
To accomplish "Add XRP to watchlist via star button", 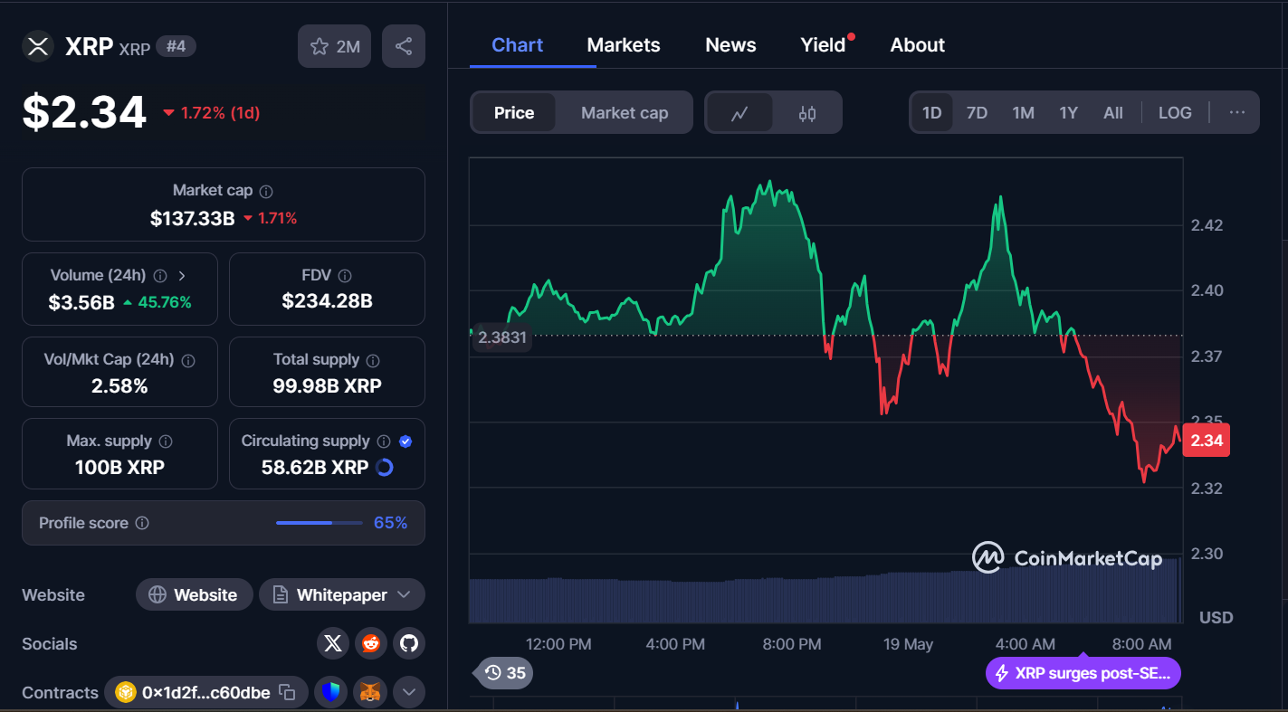I will pyautogui.click(x=335, y=46).
